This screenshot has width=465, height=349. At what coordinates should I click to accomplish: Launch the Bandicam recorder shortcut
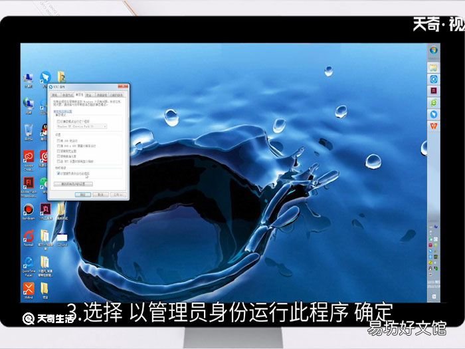click(x=29, y=211)
